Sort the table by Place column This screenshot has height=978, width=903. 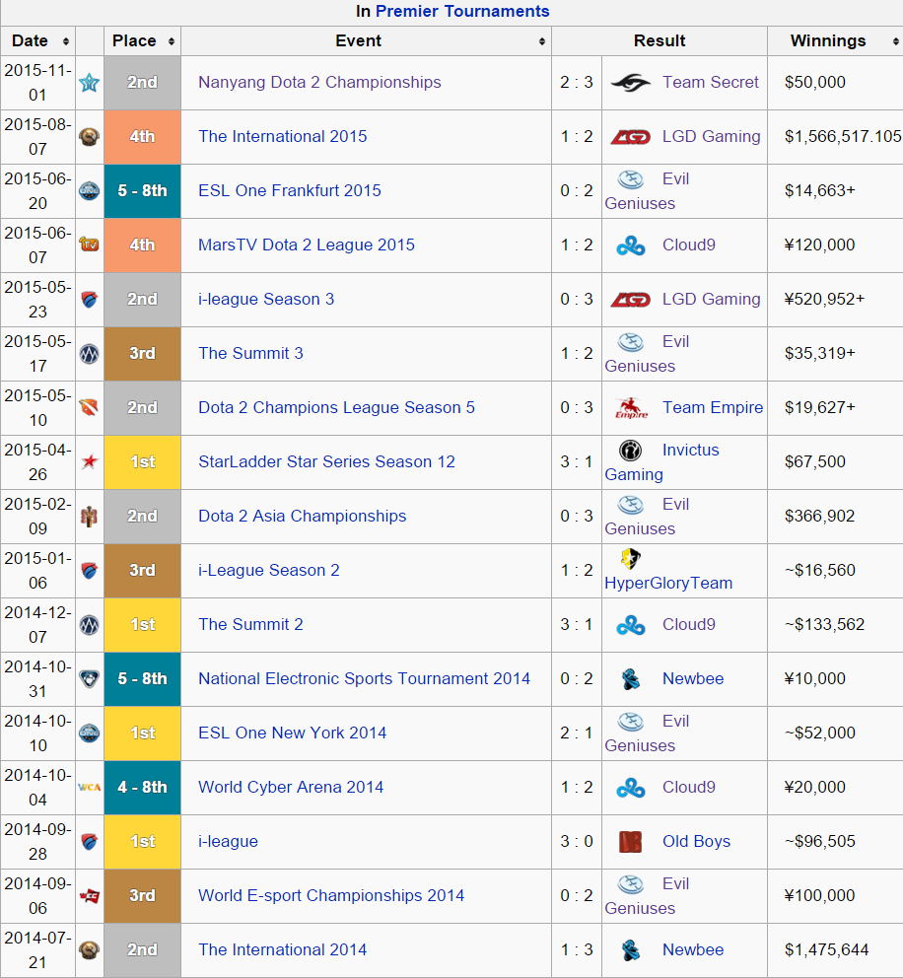(x=171, y=41)
